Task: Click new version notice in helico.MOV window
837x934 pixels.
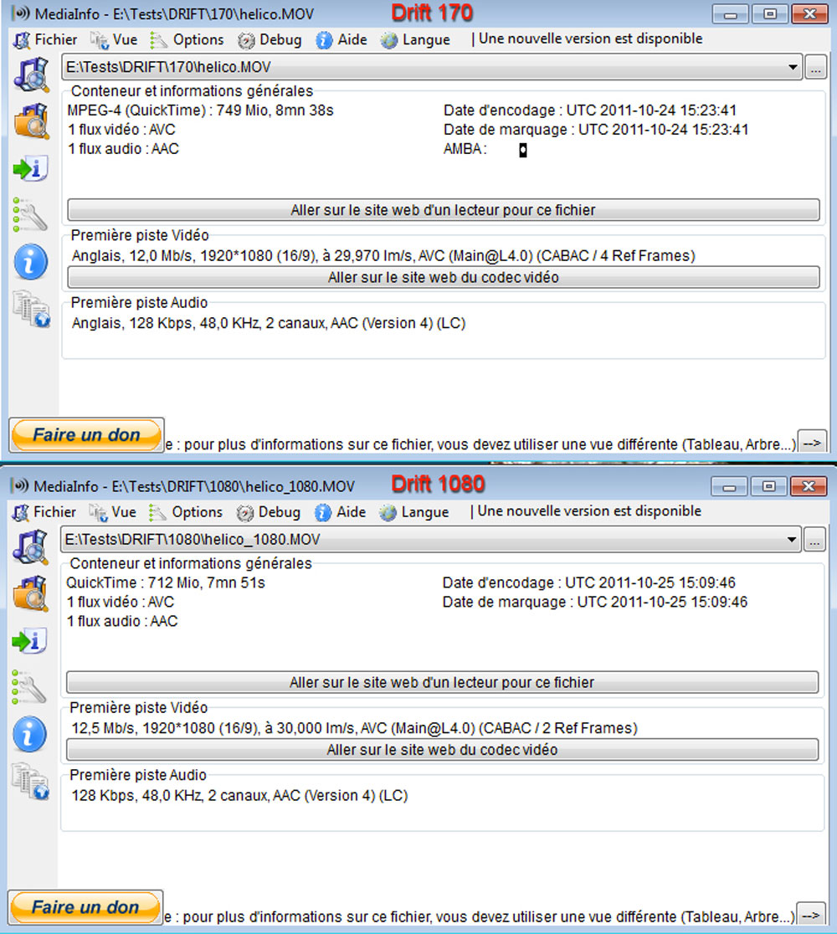Action: [590, 38]
